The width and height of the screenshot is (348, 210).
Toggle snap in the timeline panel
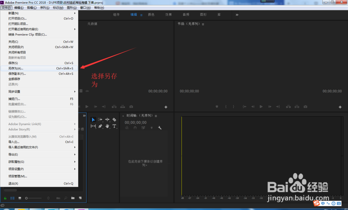135,128
